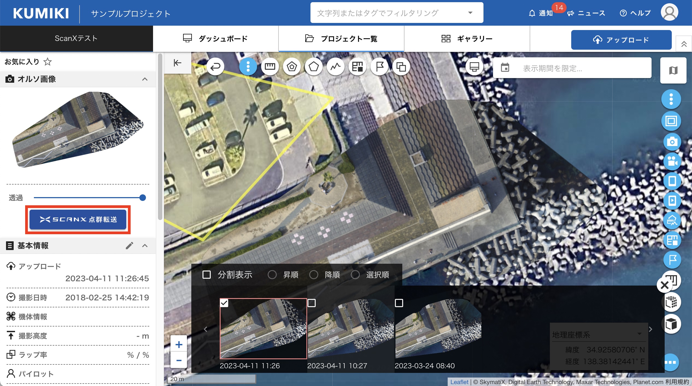Open the 地理座標系 coordinate system dropdown
The width and height of the screenshot is (692, 386).
coord(639,334)
